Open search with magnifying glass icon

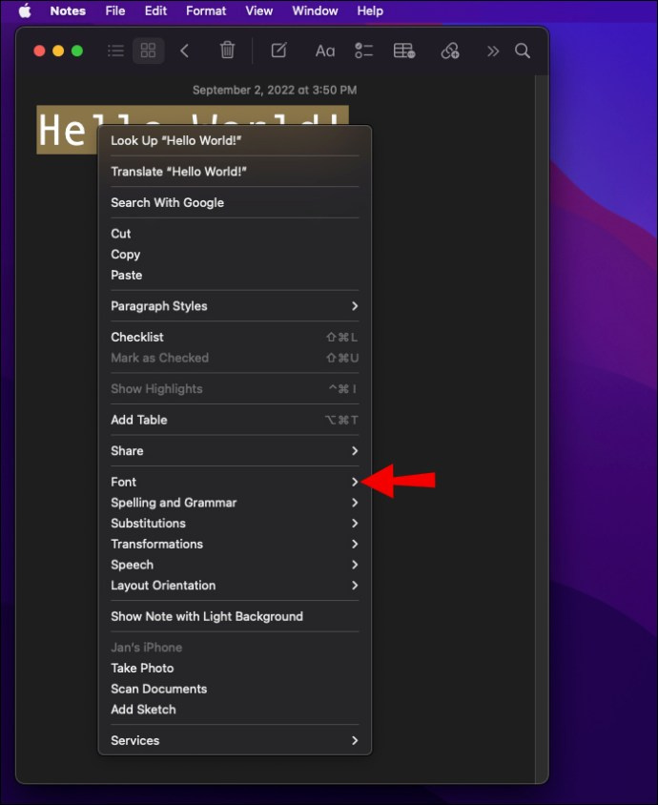tap(523, 51)
